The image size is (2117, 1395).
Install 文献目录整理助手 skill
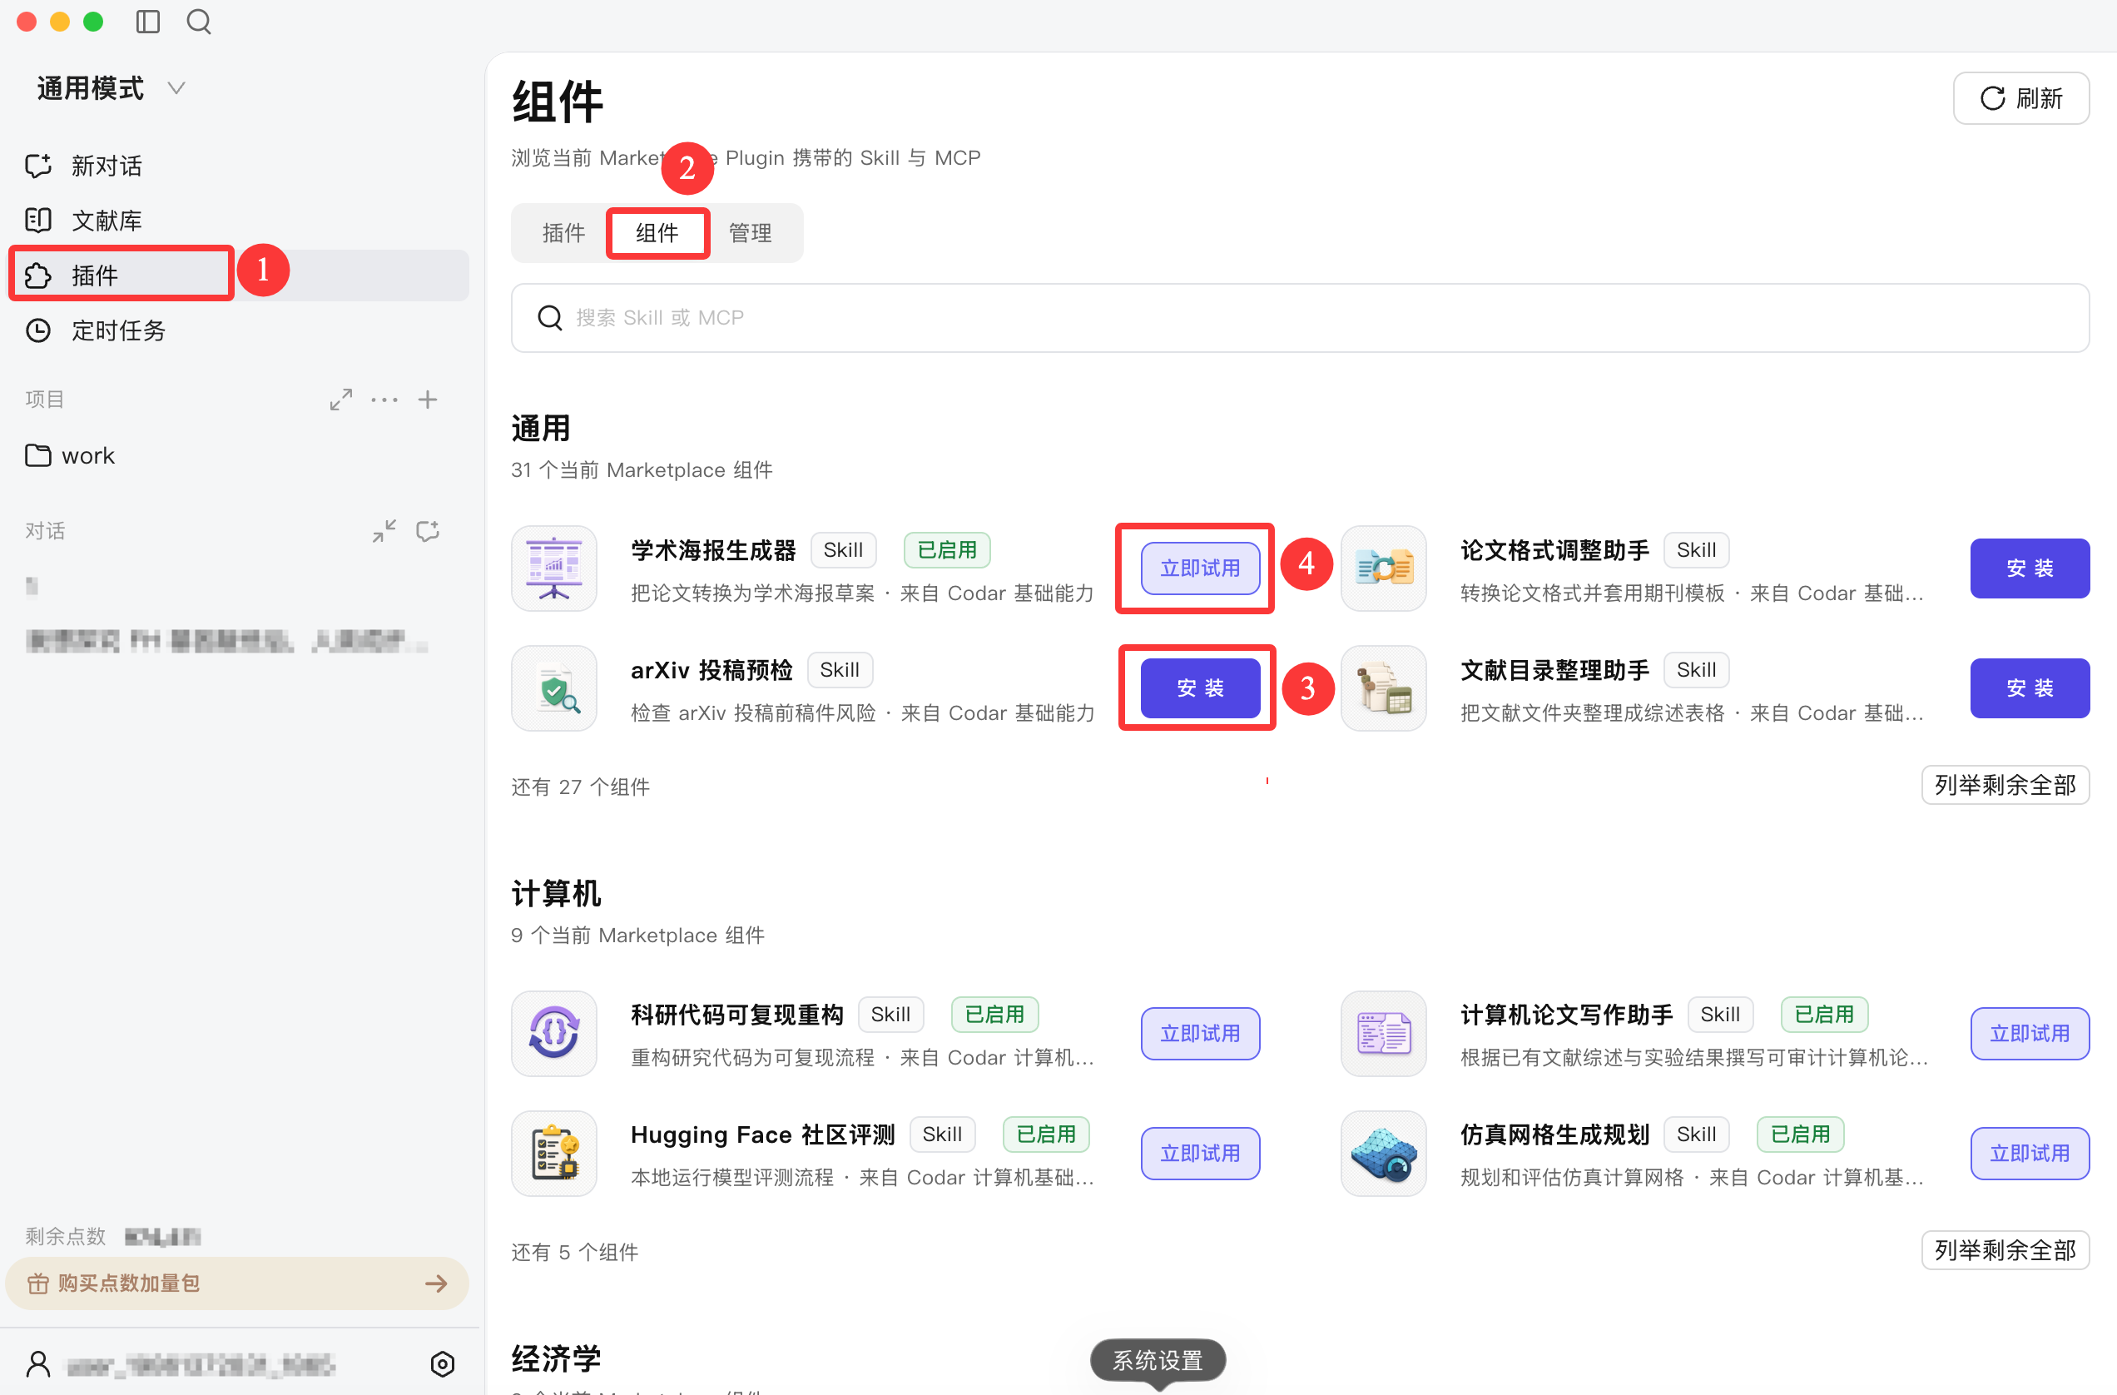click(x=2029, y=688)
